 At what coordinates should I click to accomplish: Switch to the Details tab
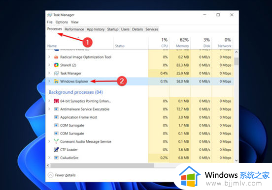137,29
